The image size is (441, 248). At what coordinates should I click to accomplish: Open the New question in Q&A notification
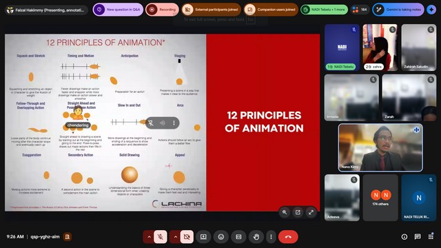pos(118,10)
